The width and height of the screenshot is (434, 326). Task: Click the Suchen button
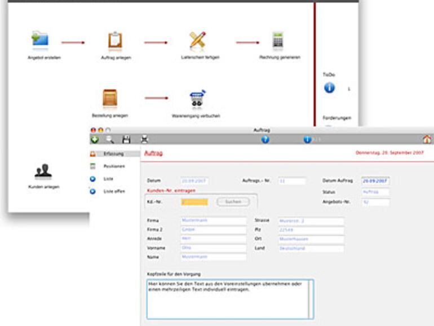pyautogui.click(x=233, y=202)
